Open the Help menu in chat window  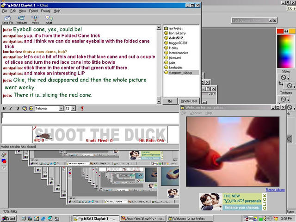(x=57, y=11)
